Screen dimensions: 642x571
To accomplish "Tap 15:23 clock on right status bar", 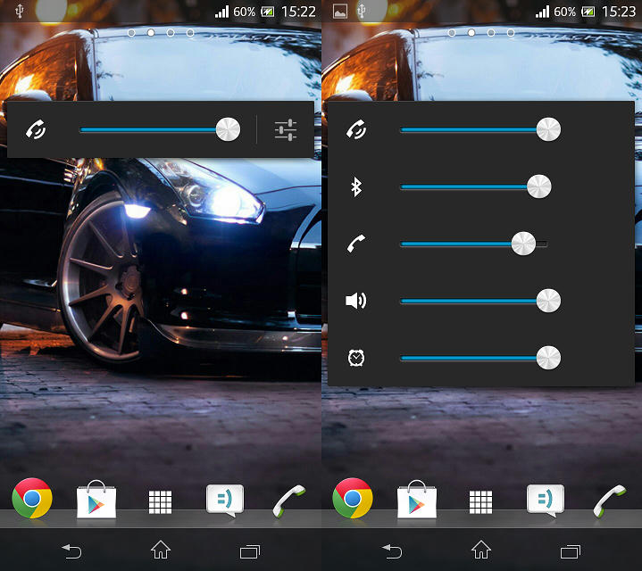I will tap(619, 12).
